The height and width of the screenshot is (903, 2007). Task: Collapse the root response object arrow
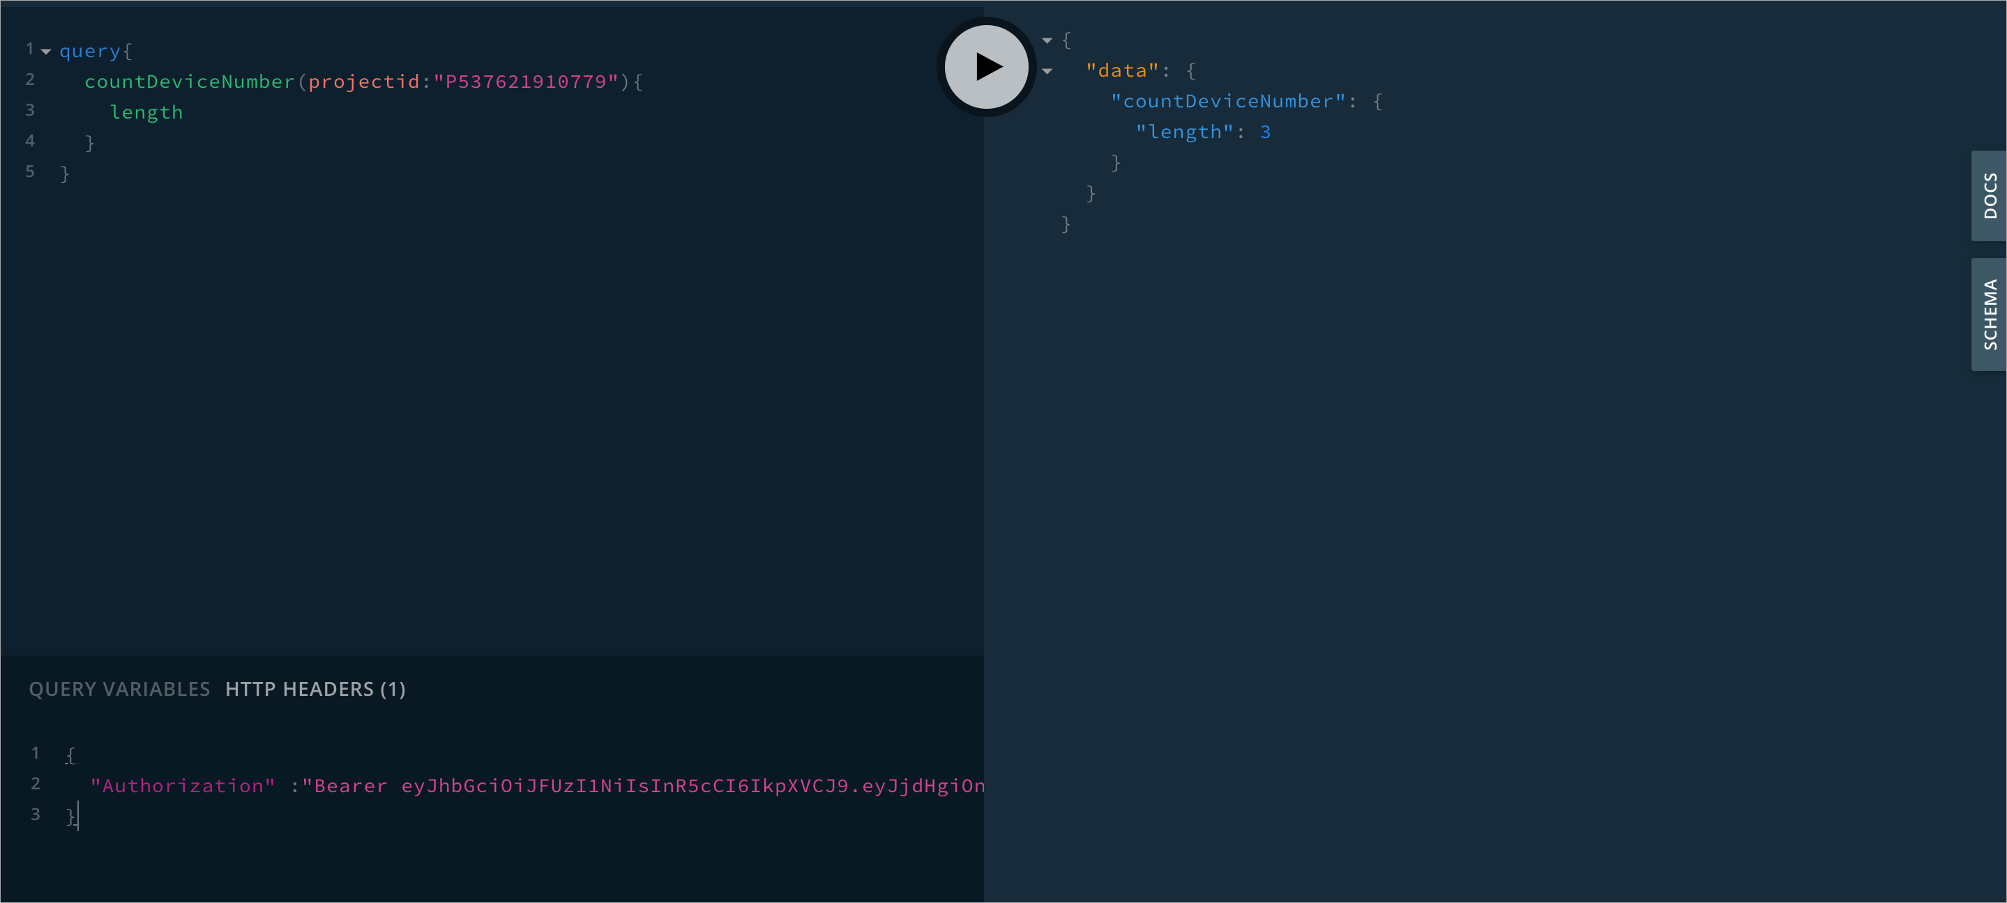click(1047, 40)
